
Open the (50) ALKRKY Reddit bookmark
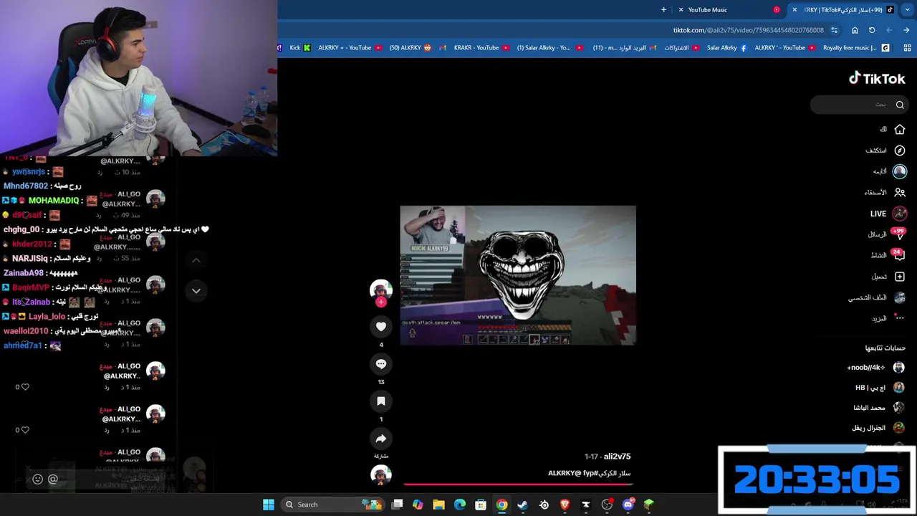[x=411, y=48]
